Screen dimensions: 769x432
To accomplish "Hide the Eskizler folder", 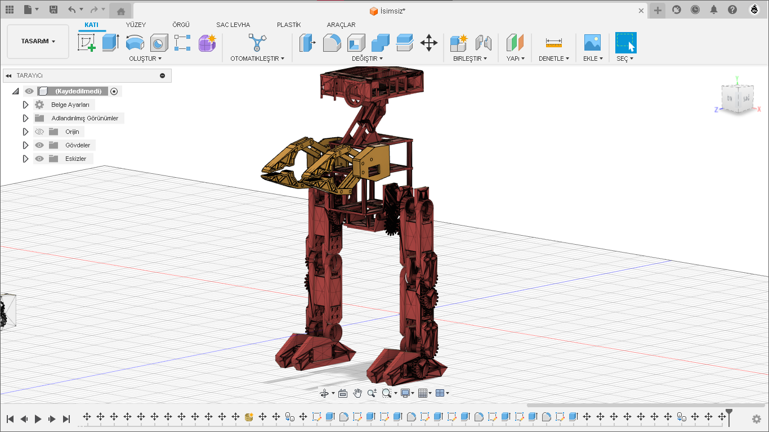I will 39,159.
